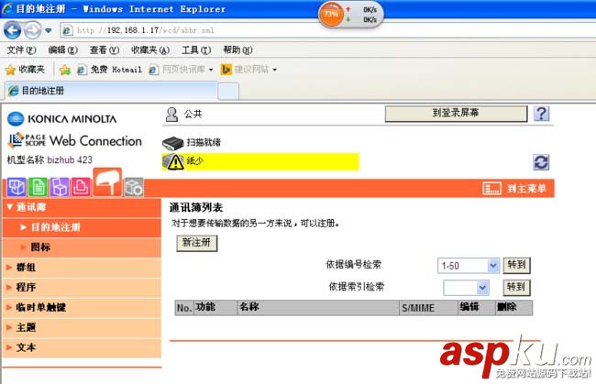Open the green Job tab icon

pos(38,187)
